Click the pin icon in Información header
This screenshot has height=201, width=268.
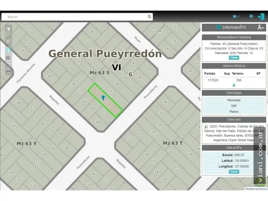pos(218,27)
